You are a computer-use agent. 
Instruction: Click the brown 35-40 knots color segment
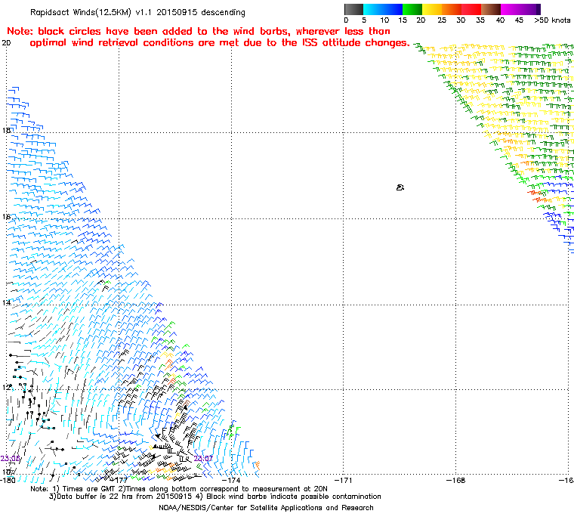click(491, 10)
